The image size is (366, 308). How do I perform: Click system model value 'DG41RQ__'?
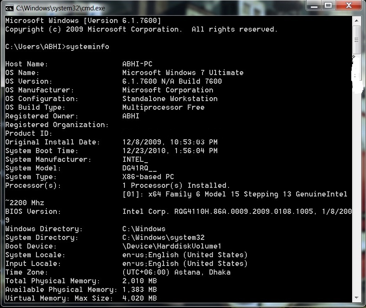coord(139,168)
